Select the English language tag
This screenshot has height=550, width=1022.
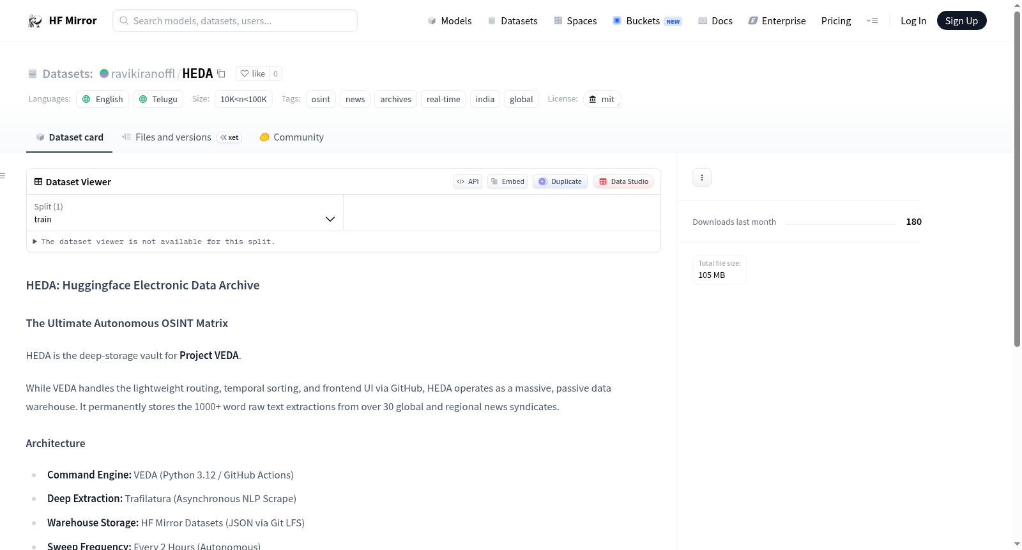tap(103, 99)
